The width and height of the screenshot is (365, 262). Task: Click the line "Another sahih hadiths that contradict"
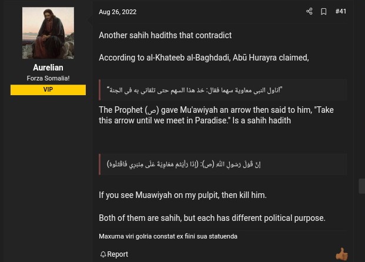[x=165, y=35]
